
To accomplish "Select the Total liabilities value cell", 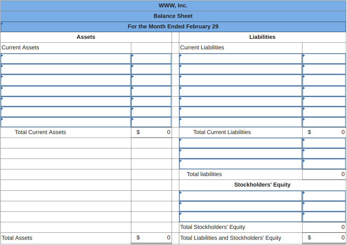I will click(324, 174).
